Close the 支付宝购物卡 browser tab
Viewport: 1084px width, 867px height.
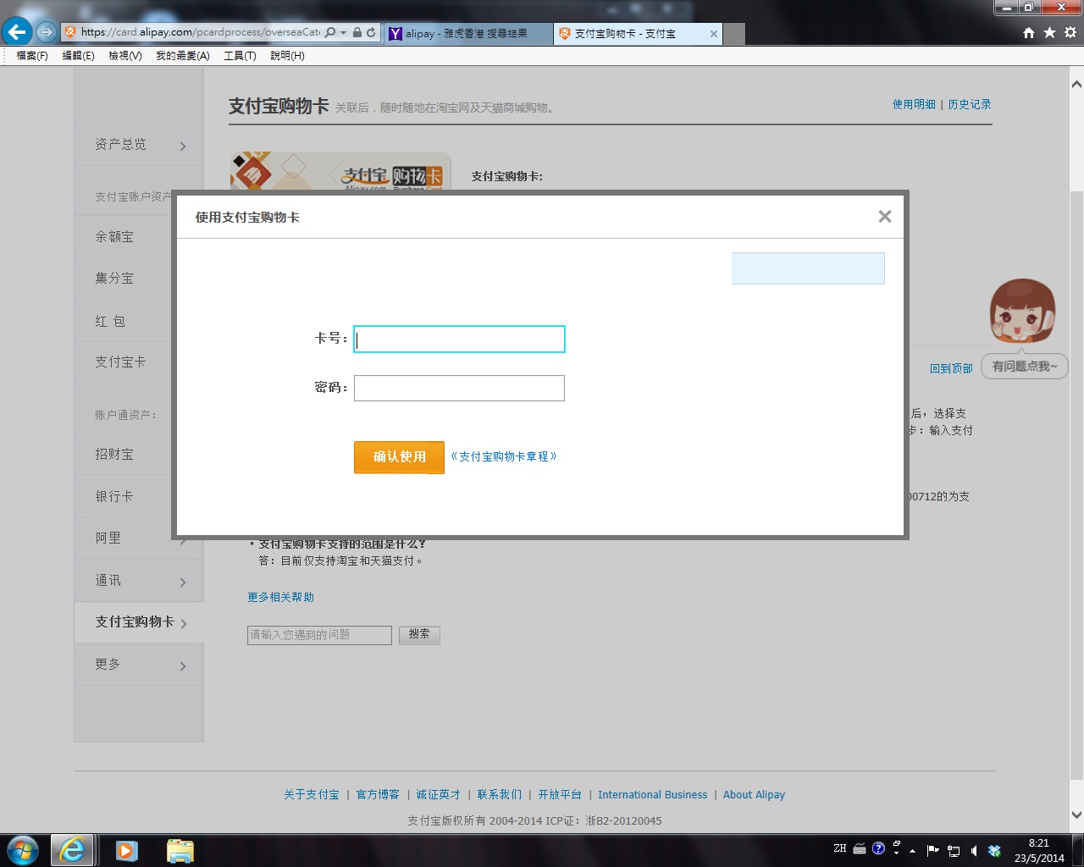(714, 34)
